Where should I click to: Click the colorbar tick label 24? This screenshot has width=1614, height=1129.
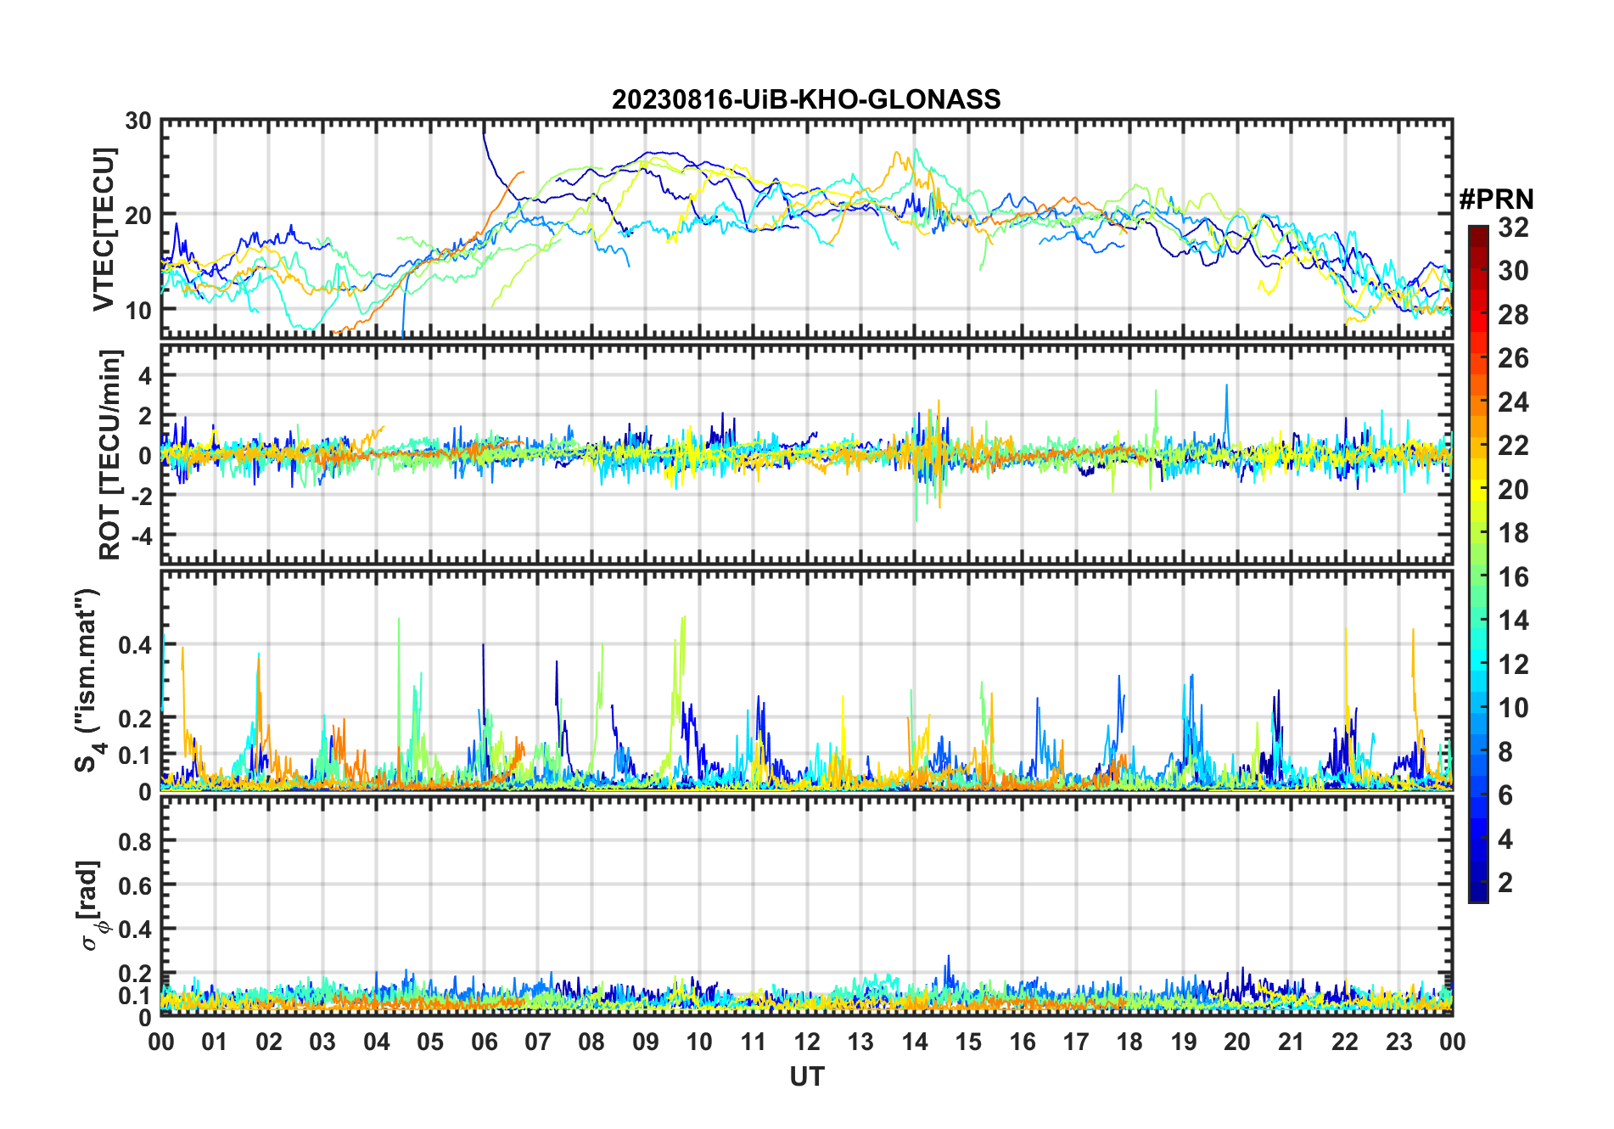(1513, 402)
